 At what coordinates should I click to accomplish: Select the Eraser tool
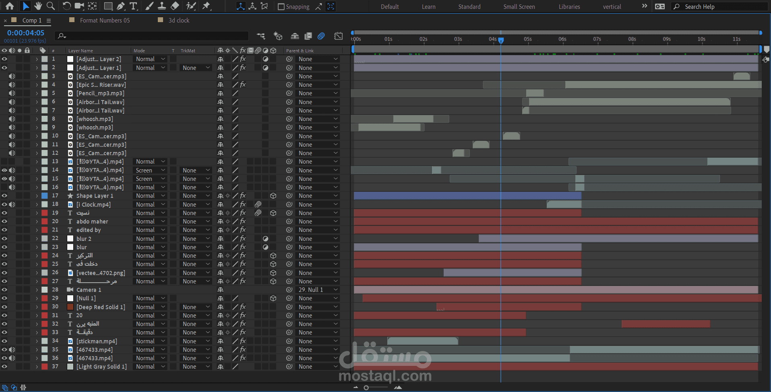tap(175, 6)
